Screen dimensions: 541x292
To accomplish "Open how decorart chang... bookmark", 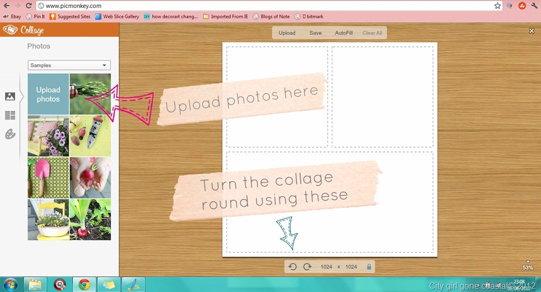I will pos(171,16).
